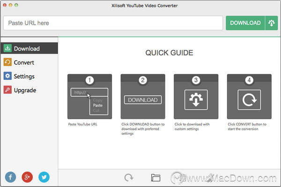Screen dimensions: 281x187
Task: Click the red Upgrade key icon
Action: 7,90
